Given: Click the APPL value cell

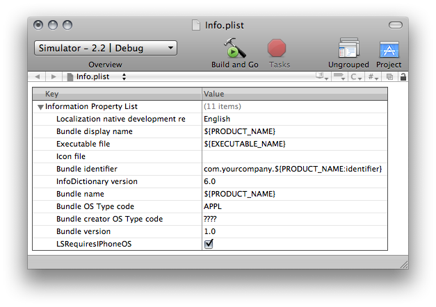Looking at the screenshot, I should tap(295, 206).
